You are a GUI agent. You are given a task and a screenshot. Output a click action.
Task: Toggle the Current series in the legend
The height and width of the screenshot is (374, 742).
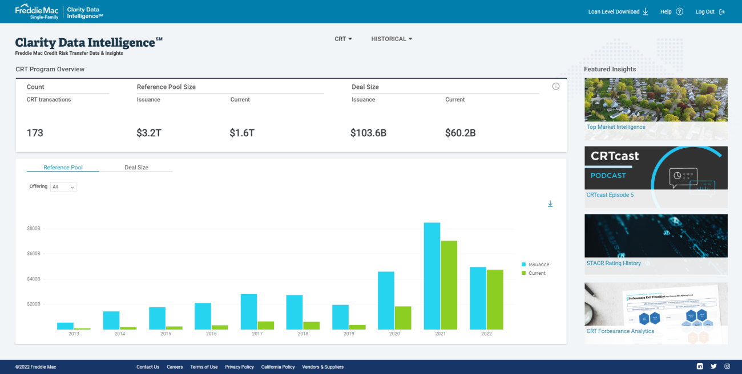pyautogui.click(x=534, y=273)
